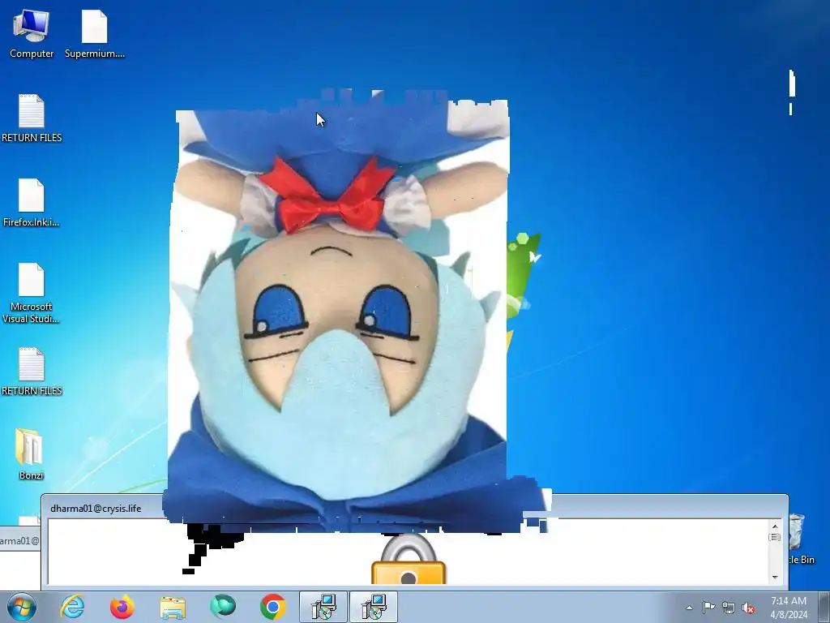Click the padlock image in ransom window

(x=409, y=559)
